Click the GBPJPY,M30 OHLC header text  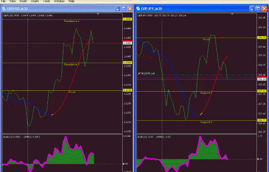pyautogui.click(x=162, y=15)
